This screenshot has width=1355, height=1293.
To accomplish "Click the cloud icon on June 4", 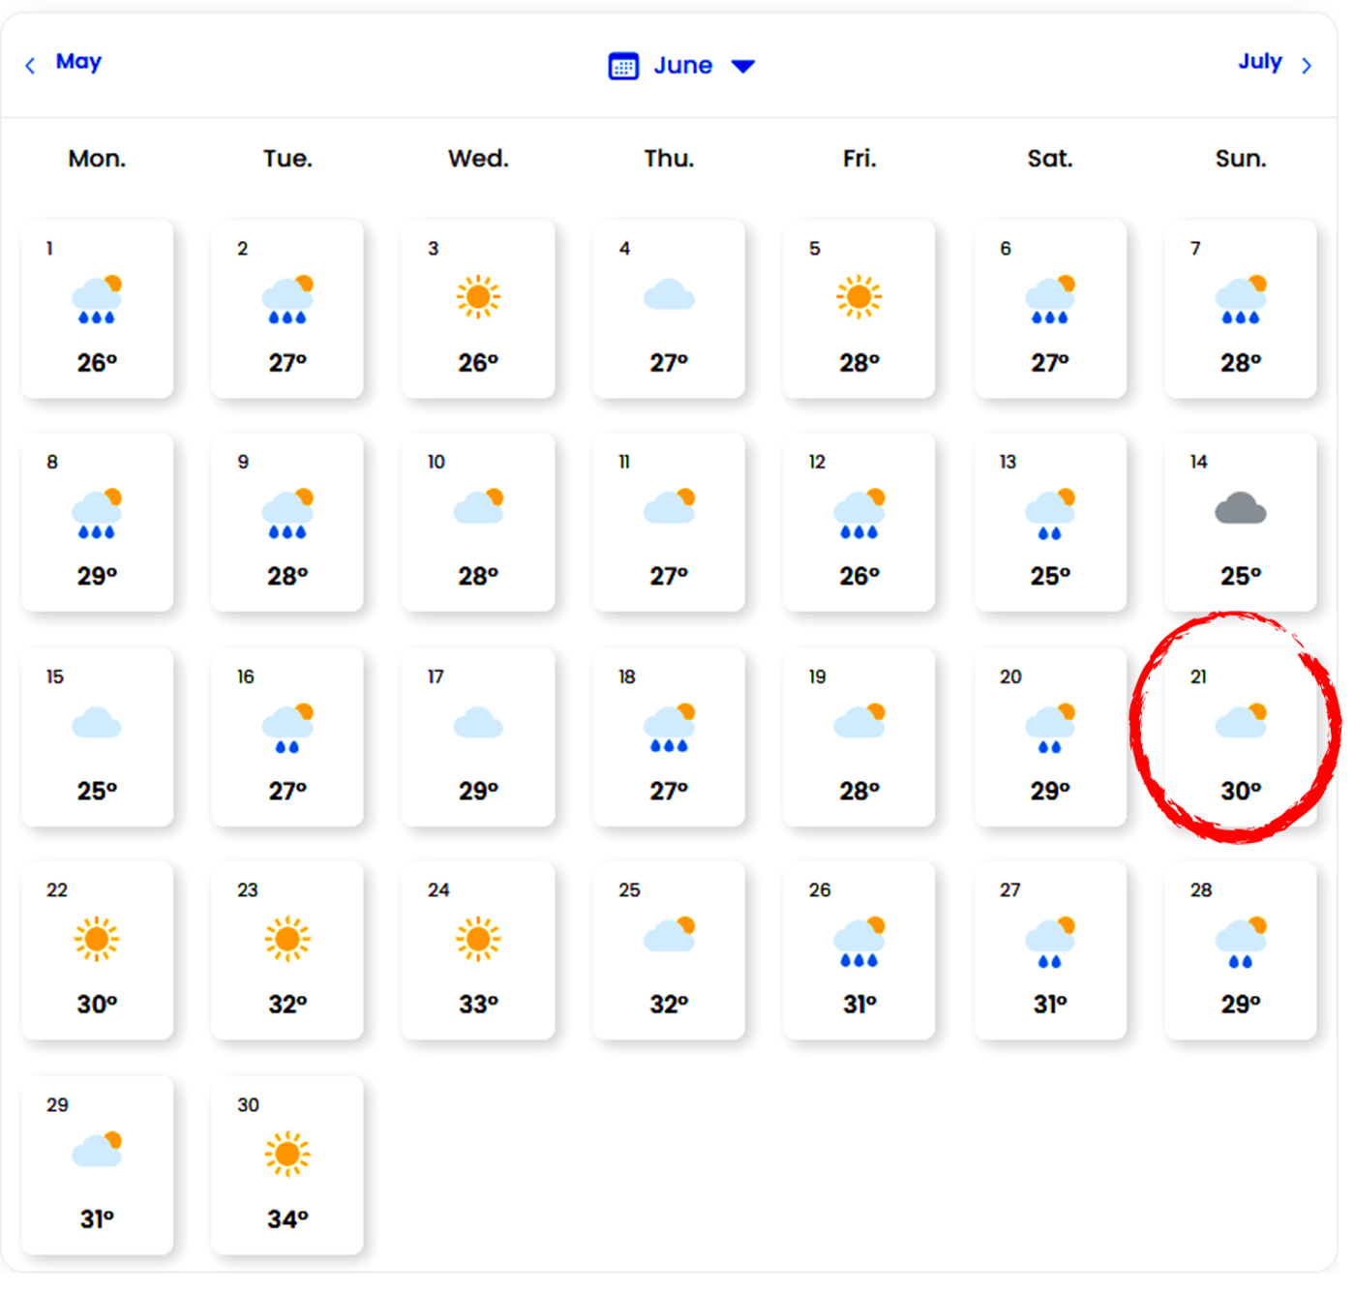I will tap(669, 295).
